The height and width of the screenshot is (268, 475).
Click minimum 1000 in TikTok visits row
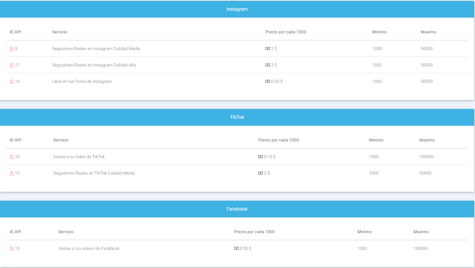[x=374, y=157]
